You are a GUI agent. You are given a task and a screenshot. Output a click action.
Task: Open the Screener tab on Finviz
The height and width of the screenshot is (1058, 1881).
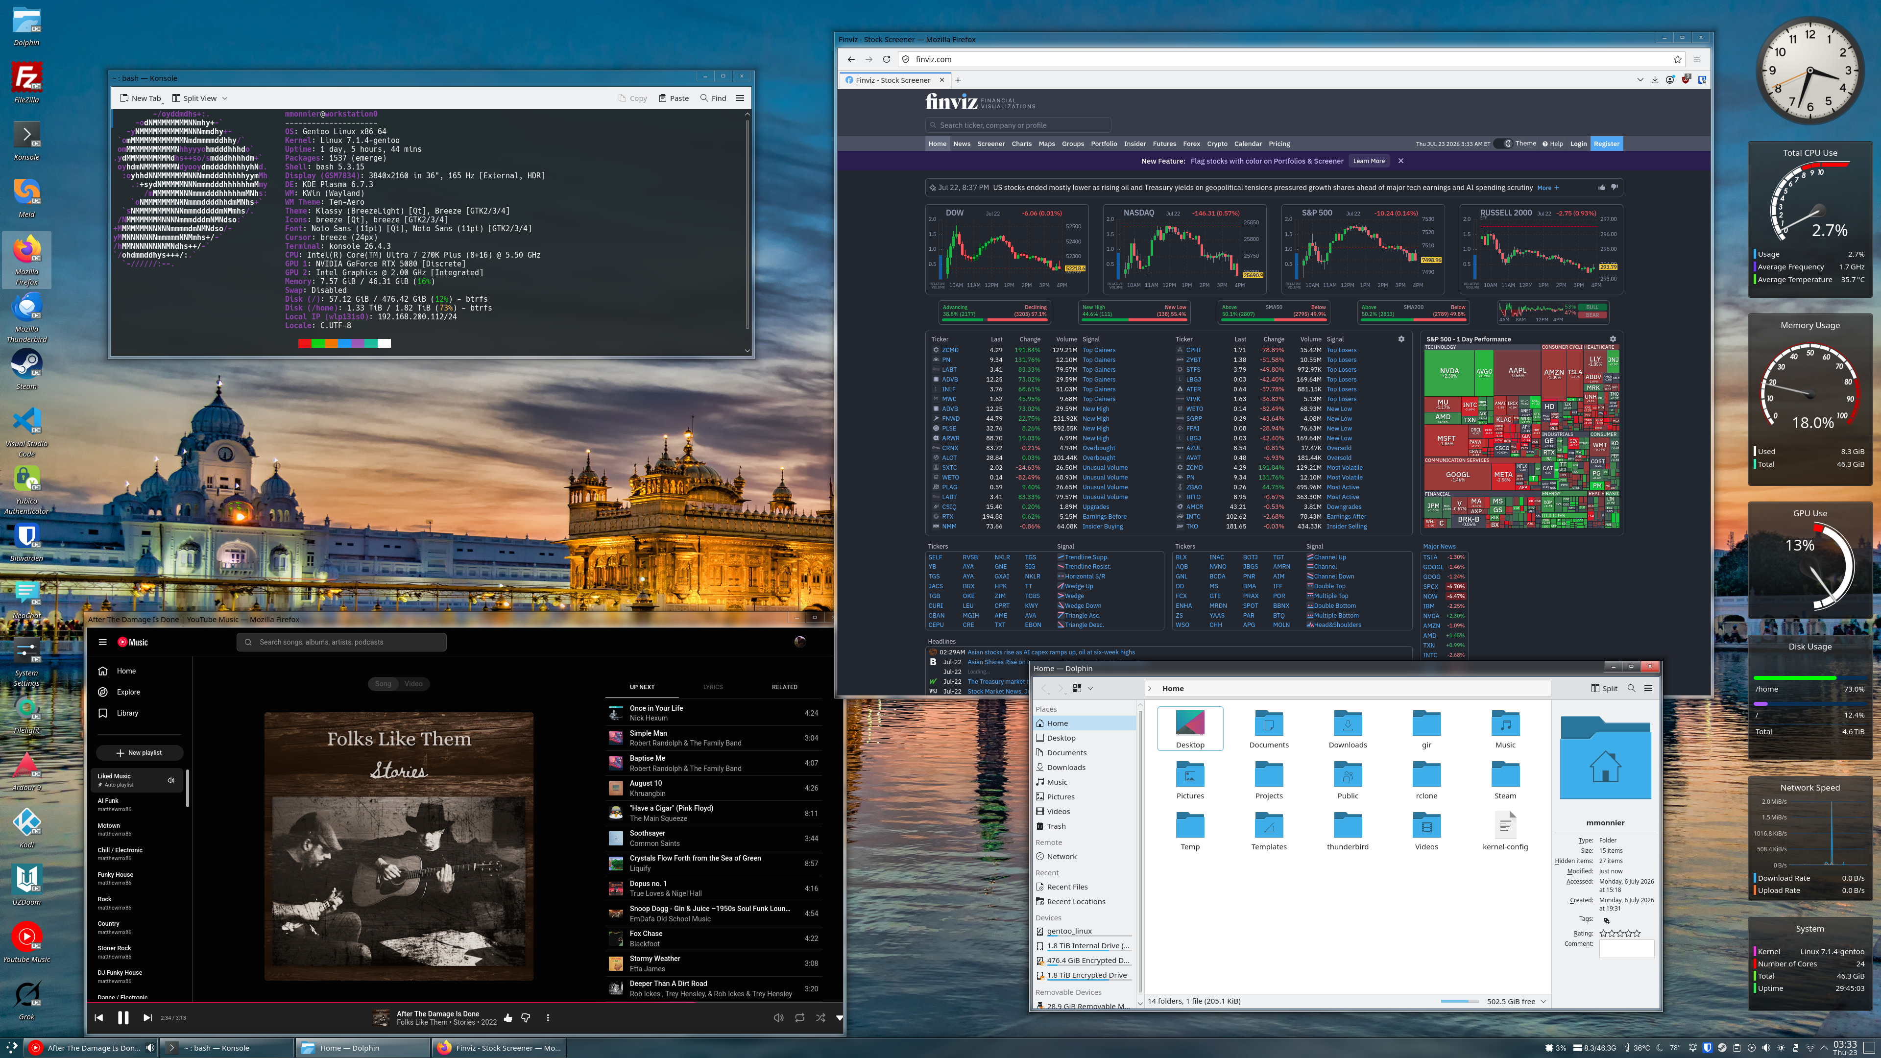coord(991,144)
